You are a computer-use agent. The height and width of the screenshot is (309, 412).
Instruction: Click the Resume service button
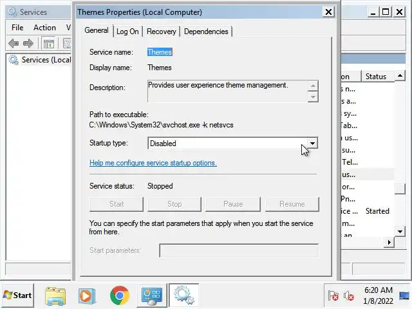(x=292, y=204)
